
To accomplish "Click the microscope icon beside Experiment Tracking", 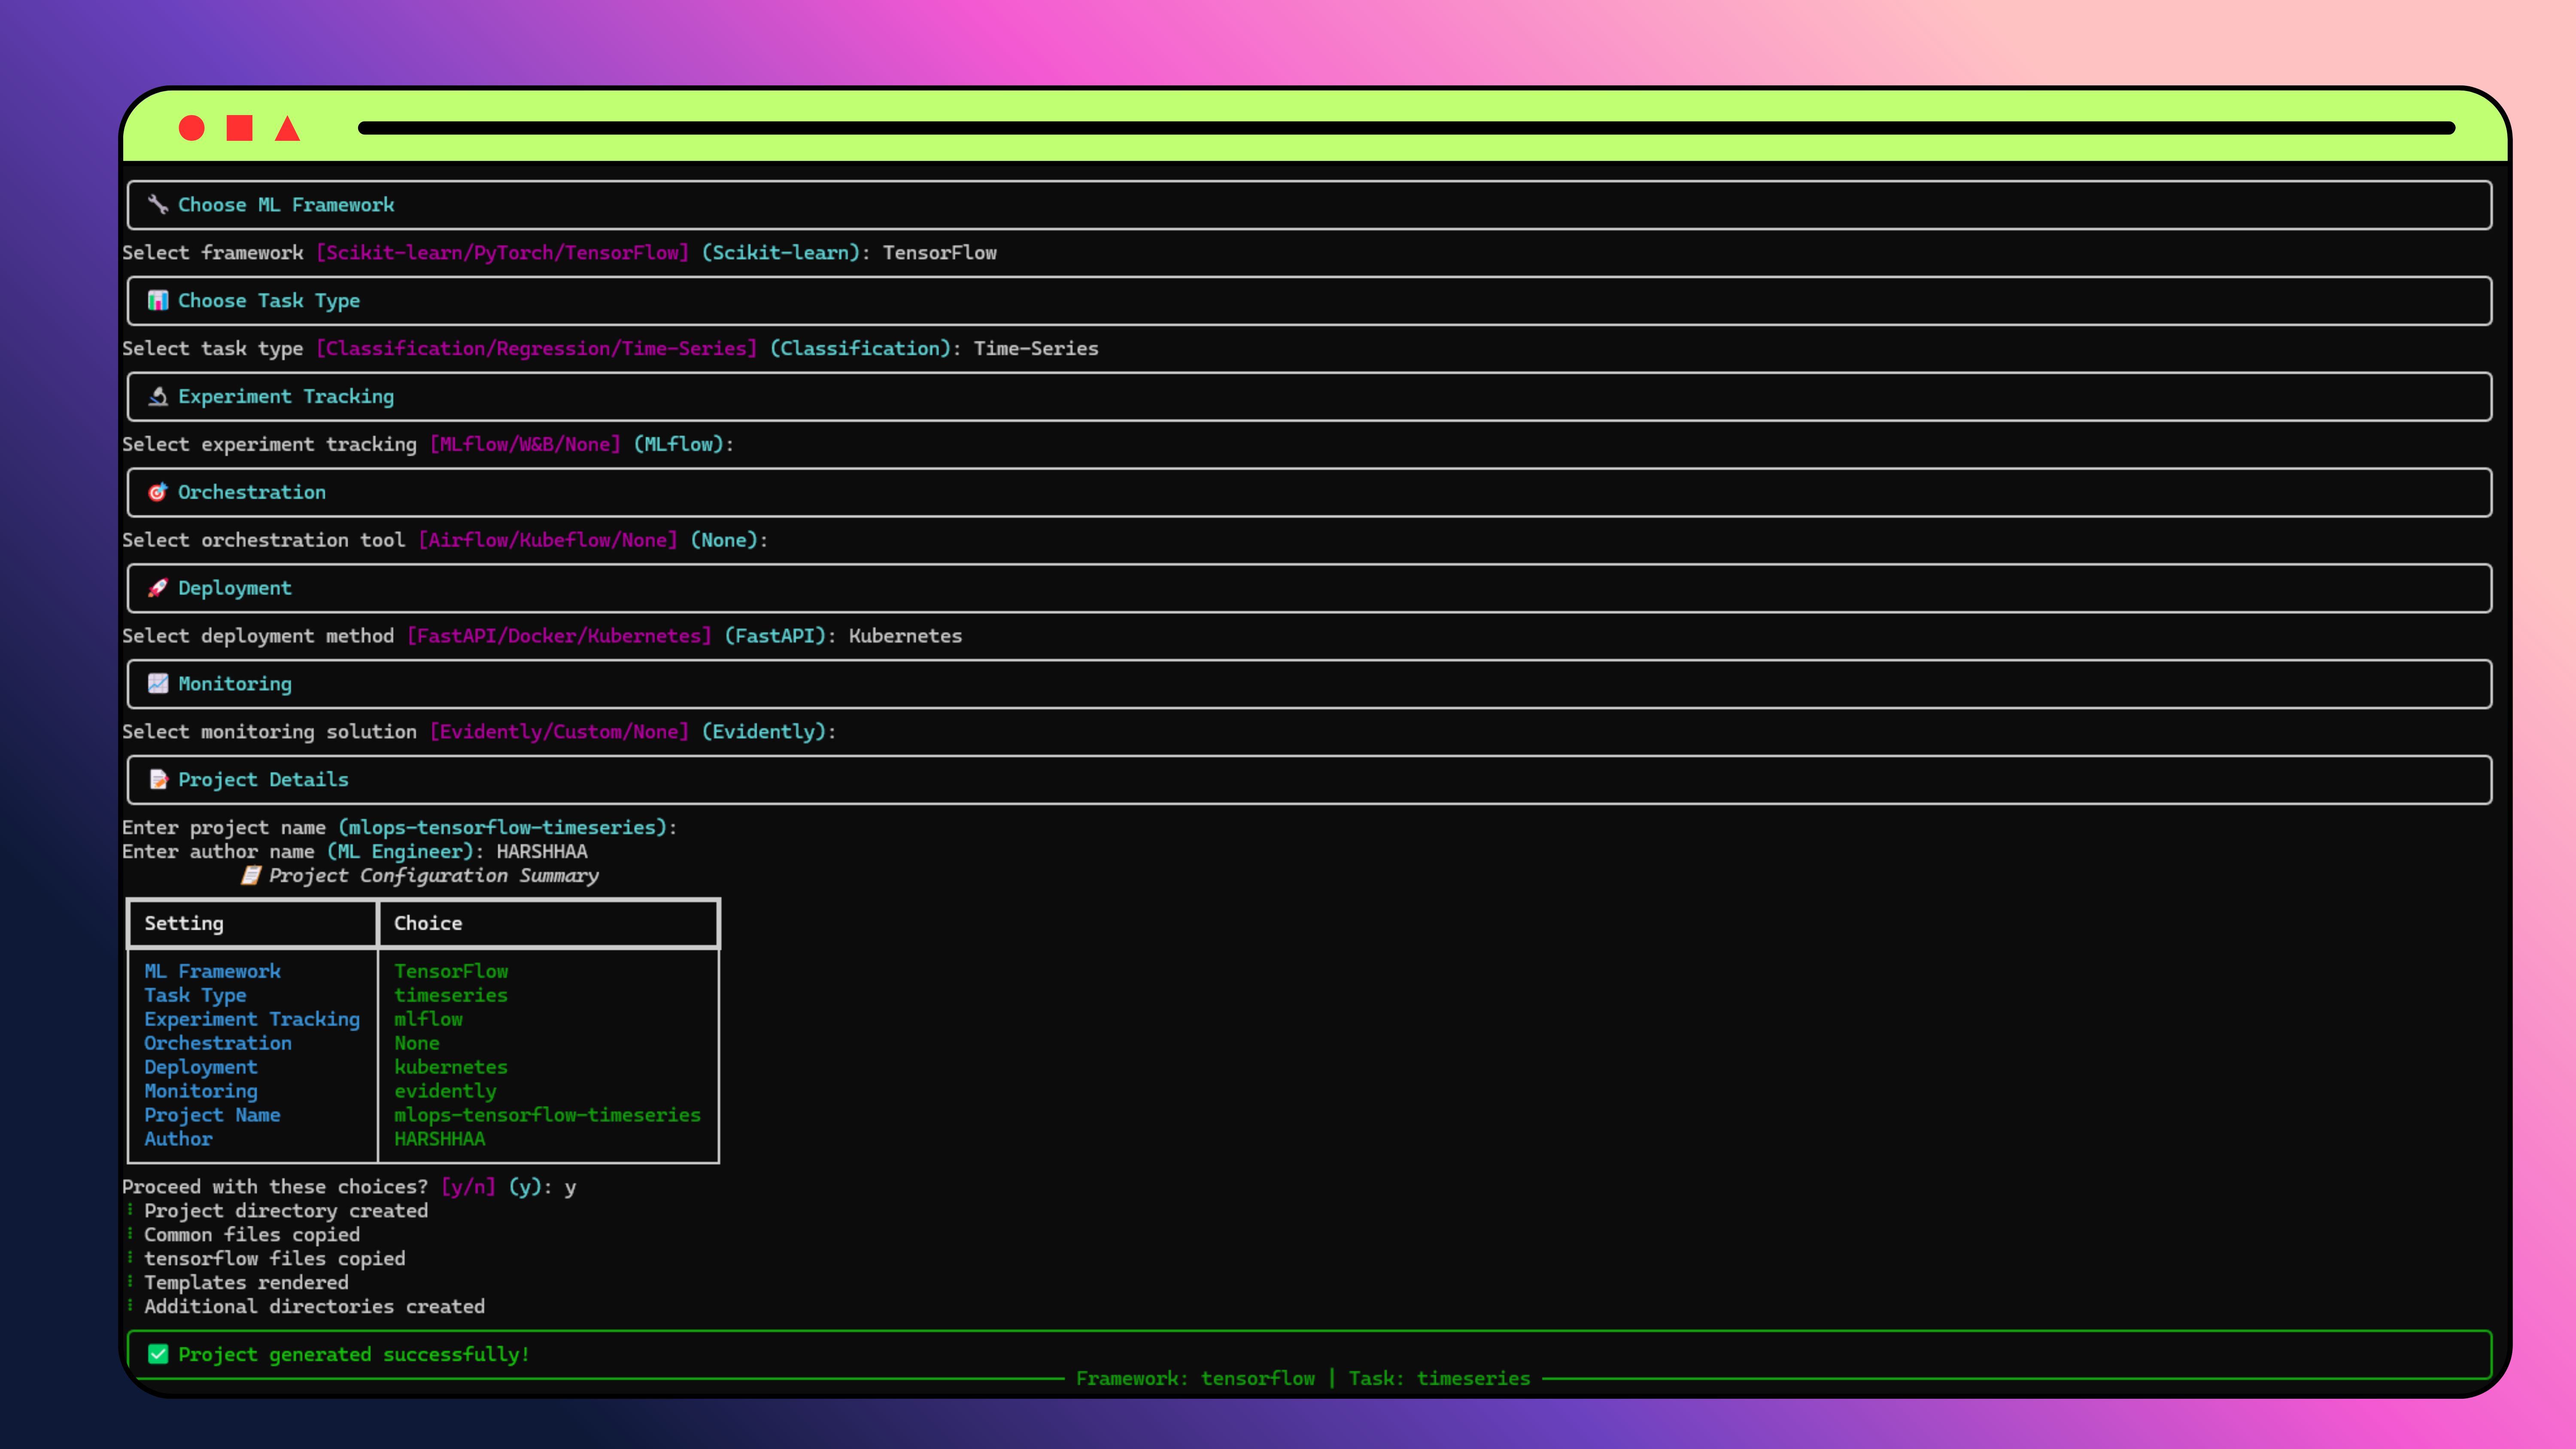I will [x=157, y=396].
